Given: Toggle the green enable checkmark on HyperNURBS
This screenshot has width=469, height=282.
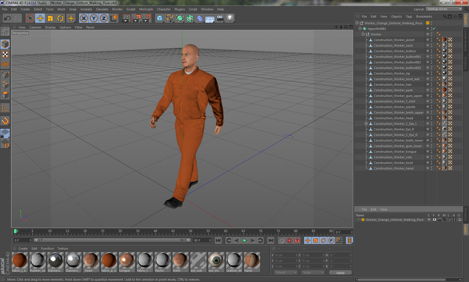Looking at the screenshot, I should 434,29.
